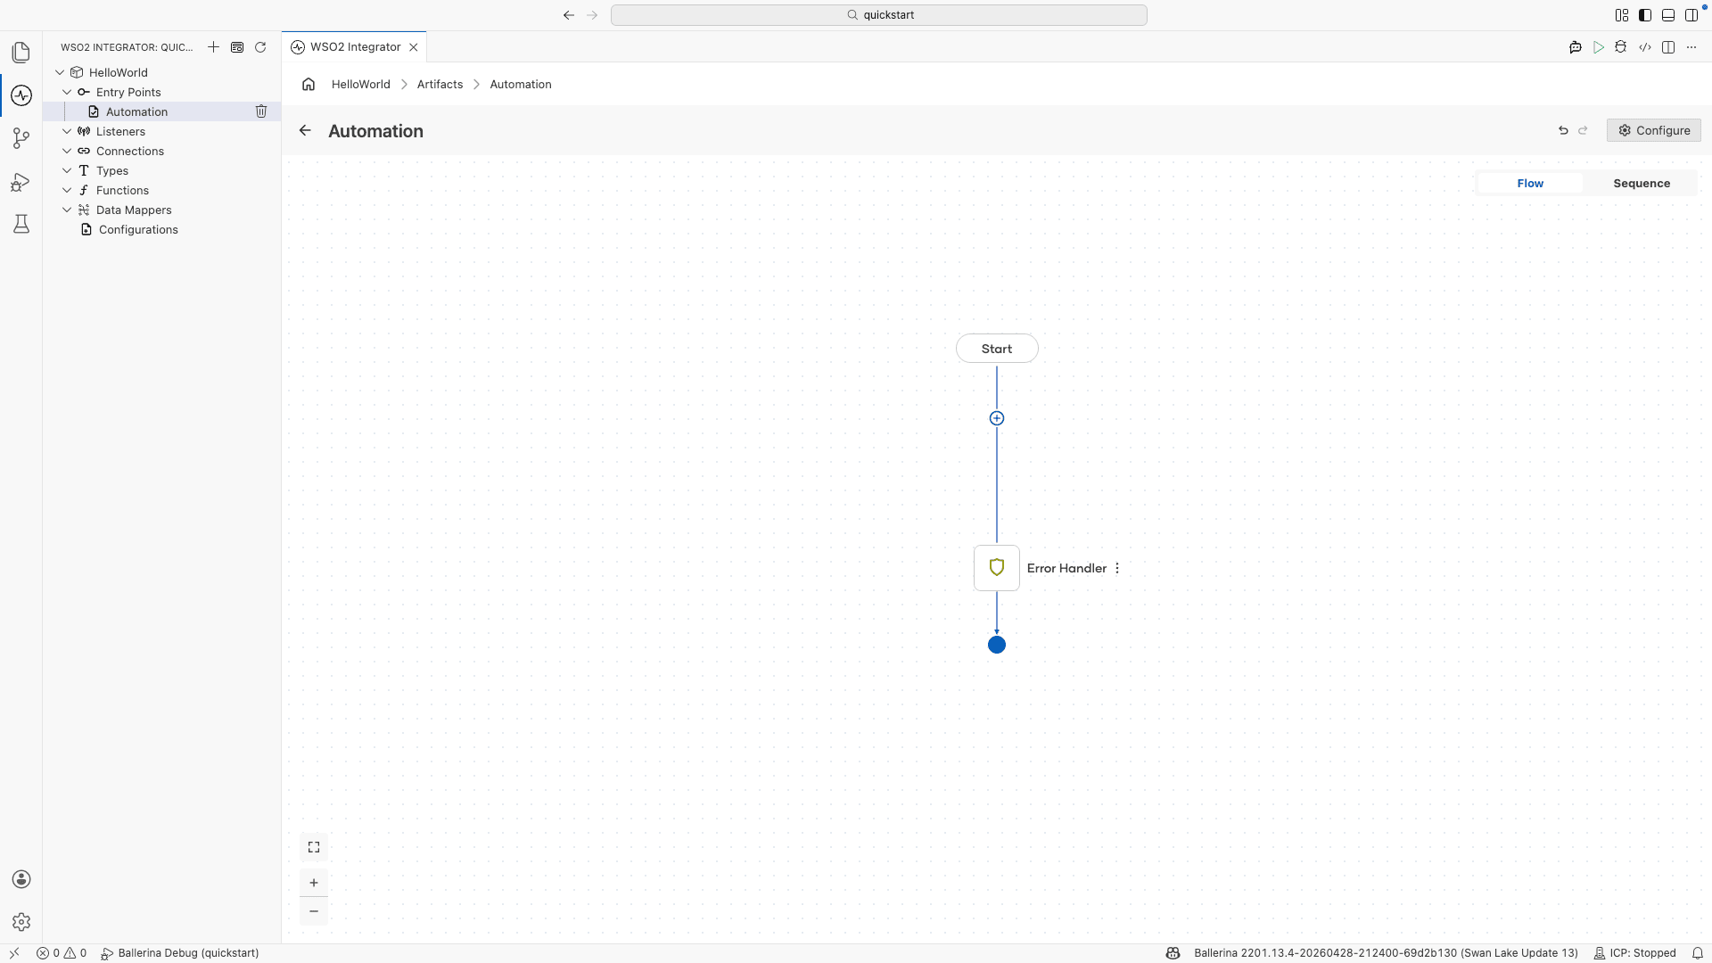Click the project overview icon beside refresh
The height and width of the screenshot is (963, 1712).
tap(237, 47)
